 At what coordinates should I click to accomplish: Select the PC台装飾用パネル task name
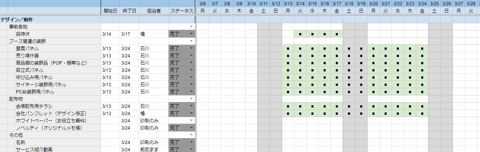(35, 92)
